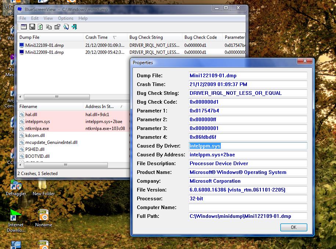This screenshot has width=336, height=249.
Task: Click the Find magnifier toolbar icon
Action: point(66,27)
